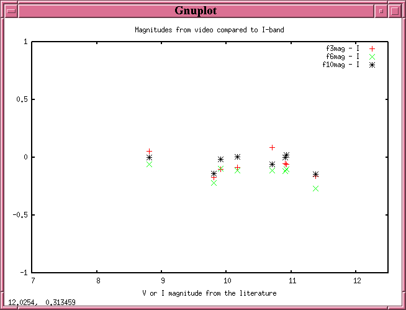Click the x-axis tick label '11'
This screenshot has height=310, width=406.
click(x=292, y=281)
